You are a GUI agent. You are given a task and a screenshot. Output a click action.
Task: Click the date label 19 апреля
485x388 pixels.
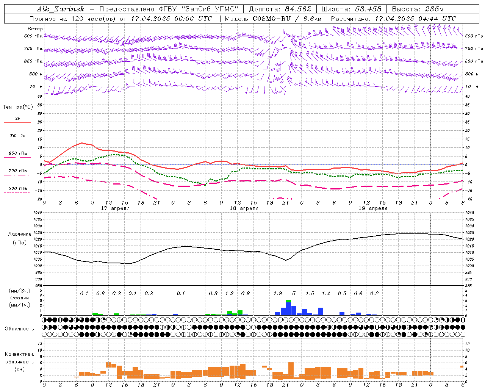pyautogui.click(x=373, y=208)
